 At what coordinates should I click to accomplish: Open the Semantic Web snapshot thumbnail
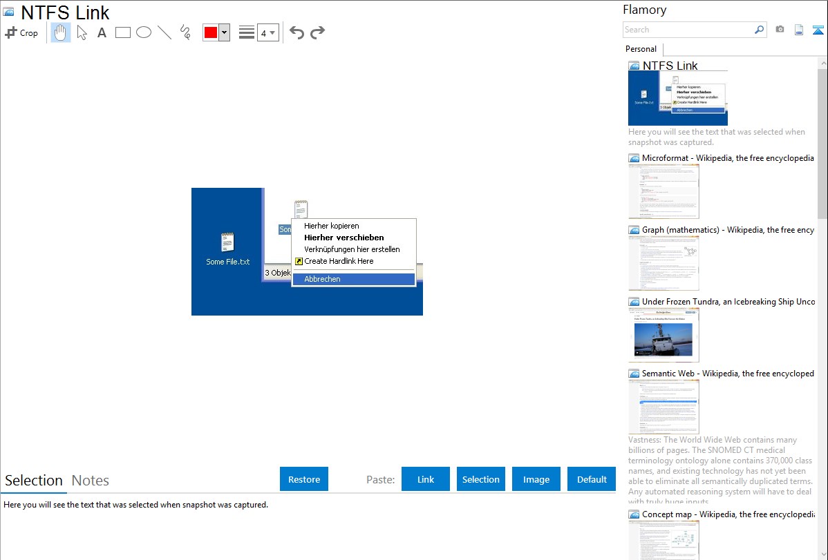coord(664,407)
